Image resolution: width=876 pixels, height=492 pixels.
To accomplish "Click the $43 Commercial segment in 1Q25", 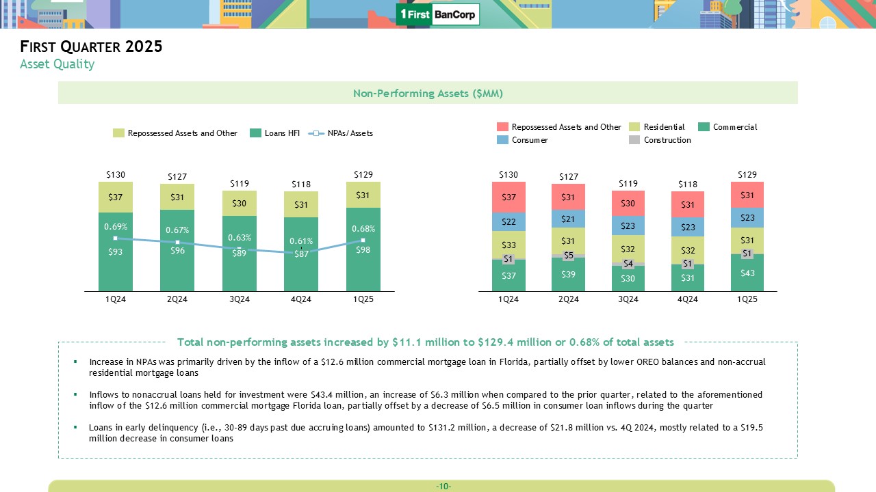I will coord(747,273).
